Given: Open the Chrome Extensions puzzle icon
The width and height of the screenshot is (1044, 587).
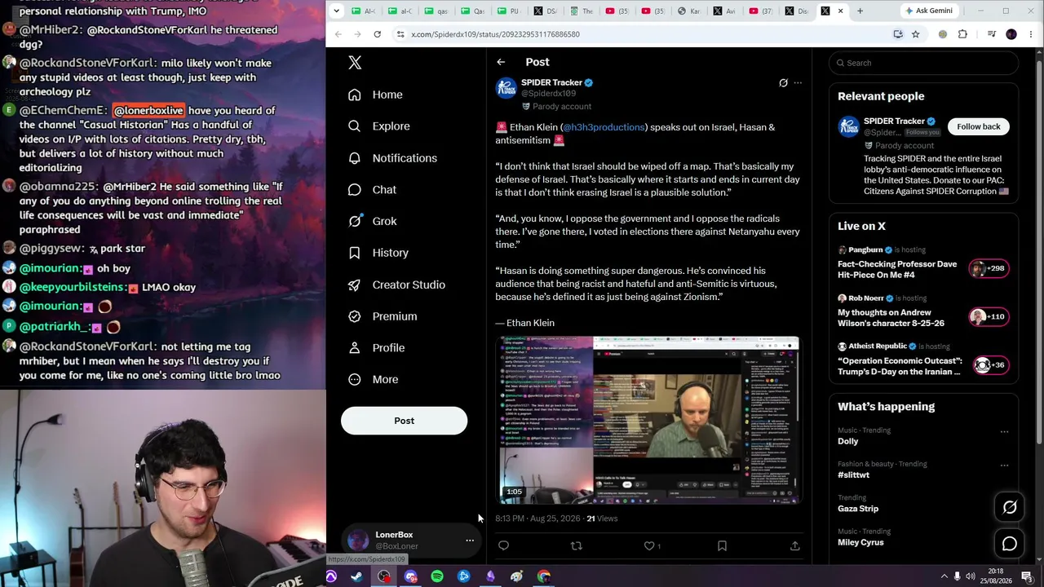Looking at the screenshot, I should 962,34.
